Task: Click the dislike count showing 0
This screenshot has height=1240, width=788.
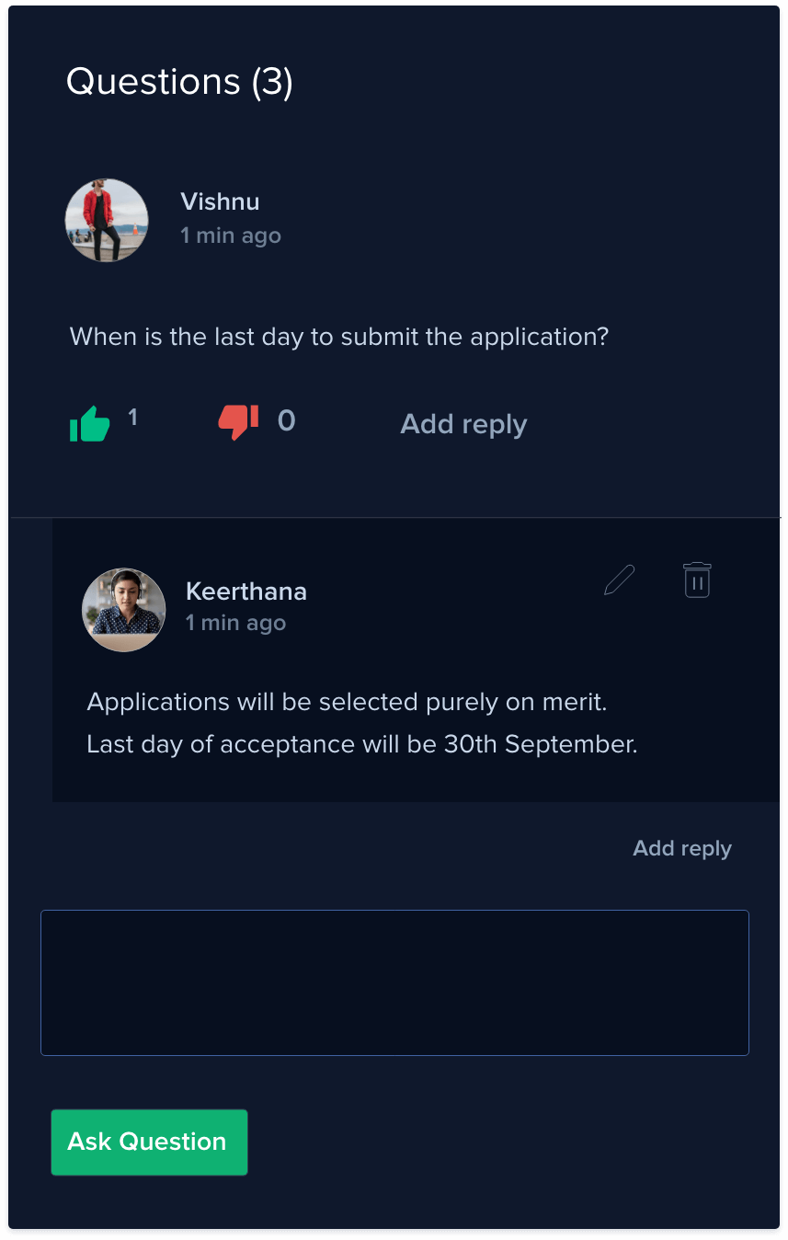Action: 286,420
